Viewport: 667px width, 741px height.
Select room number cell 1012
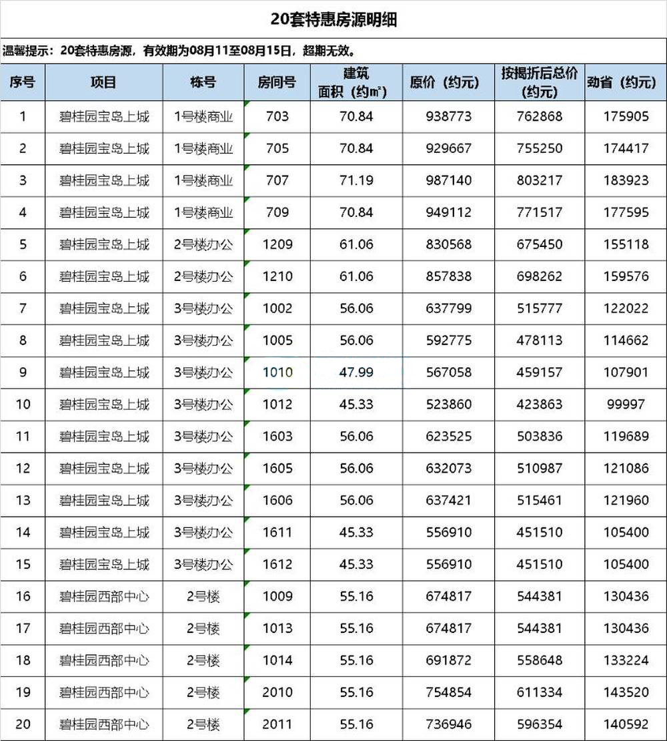(x=277, y=404)
